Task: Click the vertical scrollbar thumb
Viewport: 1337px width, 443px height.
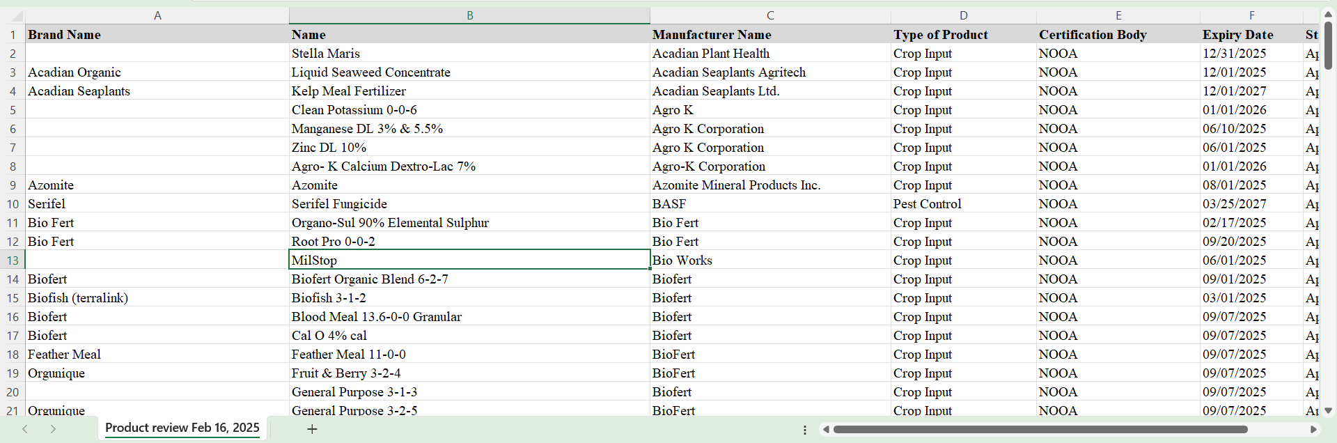Action: 1328,45
